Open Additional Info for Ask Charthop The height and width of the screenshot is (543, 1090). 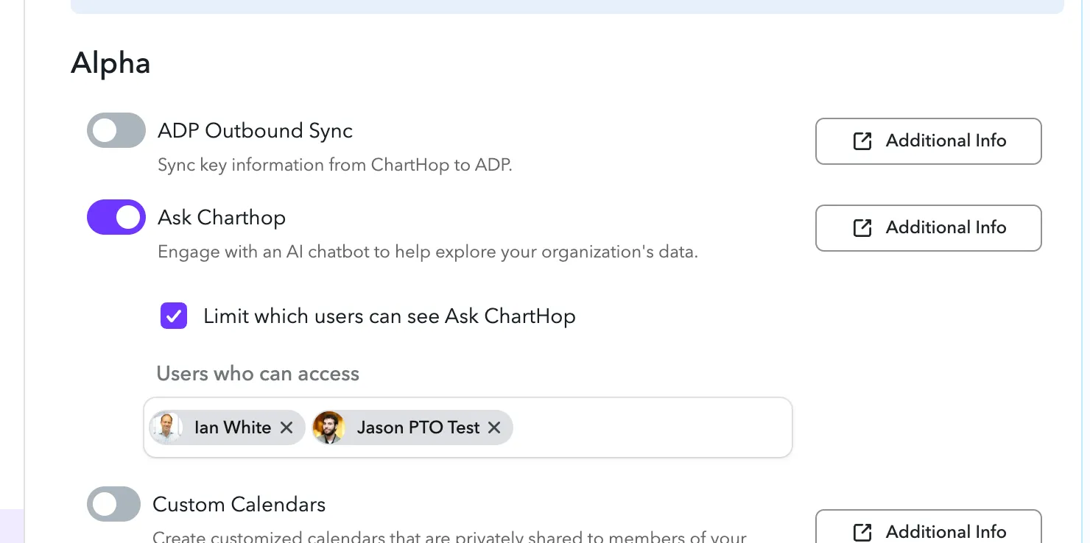click(928, 228)
